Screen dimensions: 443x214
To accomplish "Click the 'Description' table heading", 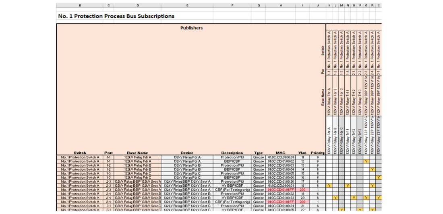I will 232,153.
